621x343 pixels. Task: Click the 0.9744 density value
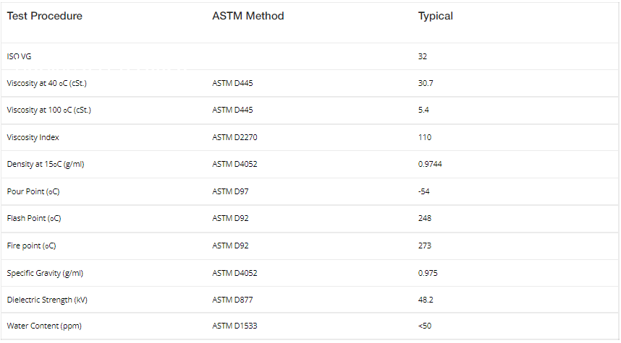pyautogui.click(x=430, y=164)
